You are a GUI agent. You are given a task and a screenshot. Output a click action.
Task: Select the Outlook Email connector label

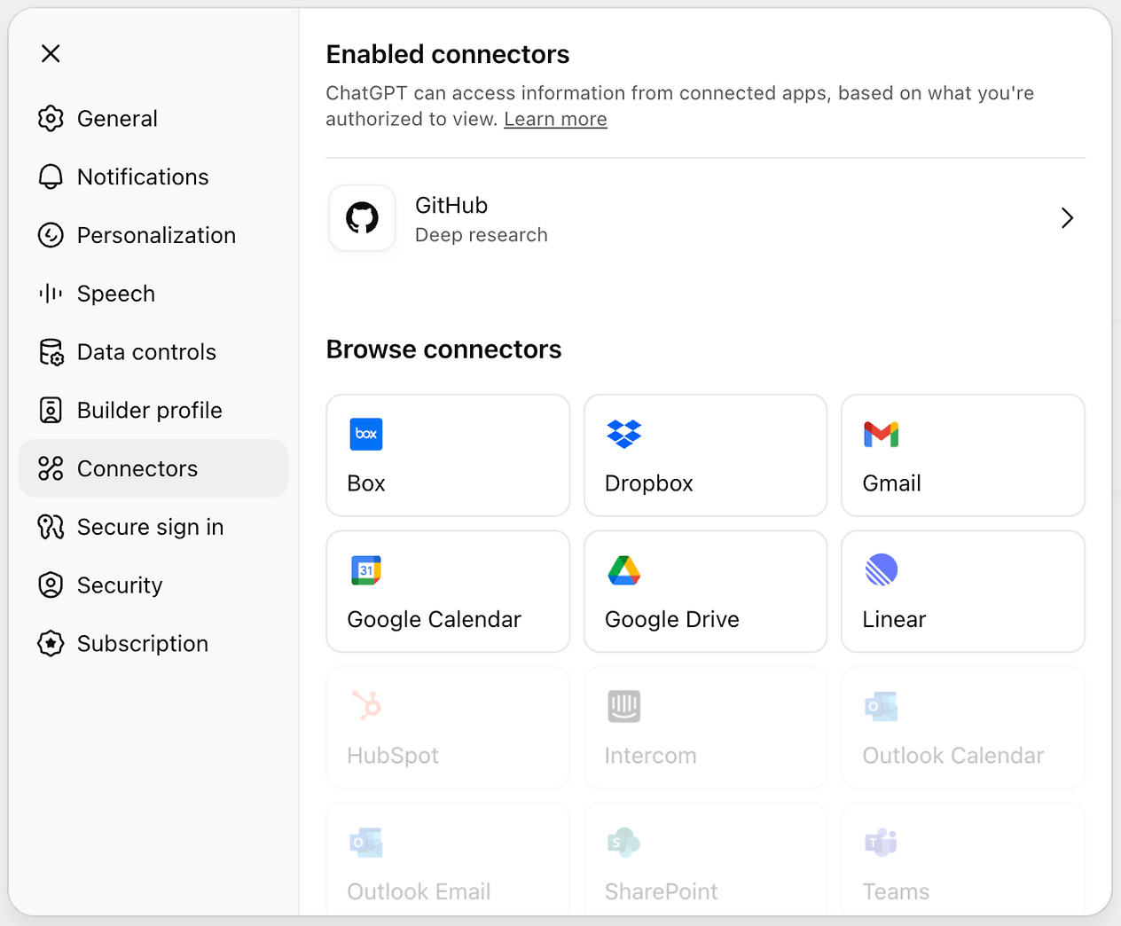click(419, 891)
